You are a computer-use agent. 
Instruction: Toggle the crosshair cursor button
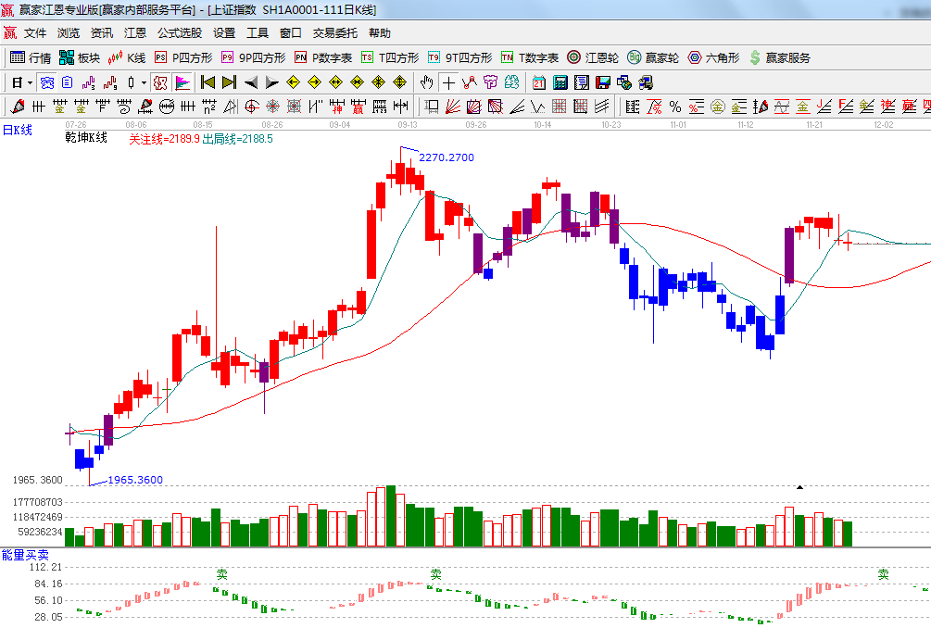pyautogui.click(x=448, y=82)
